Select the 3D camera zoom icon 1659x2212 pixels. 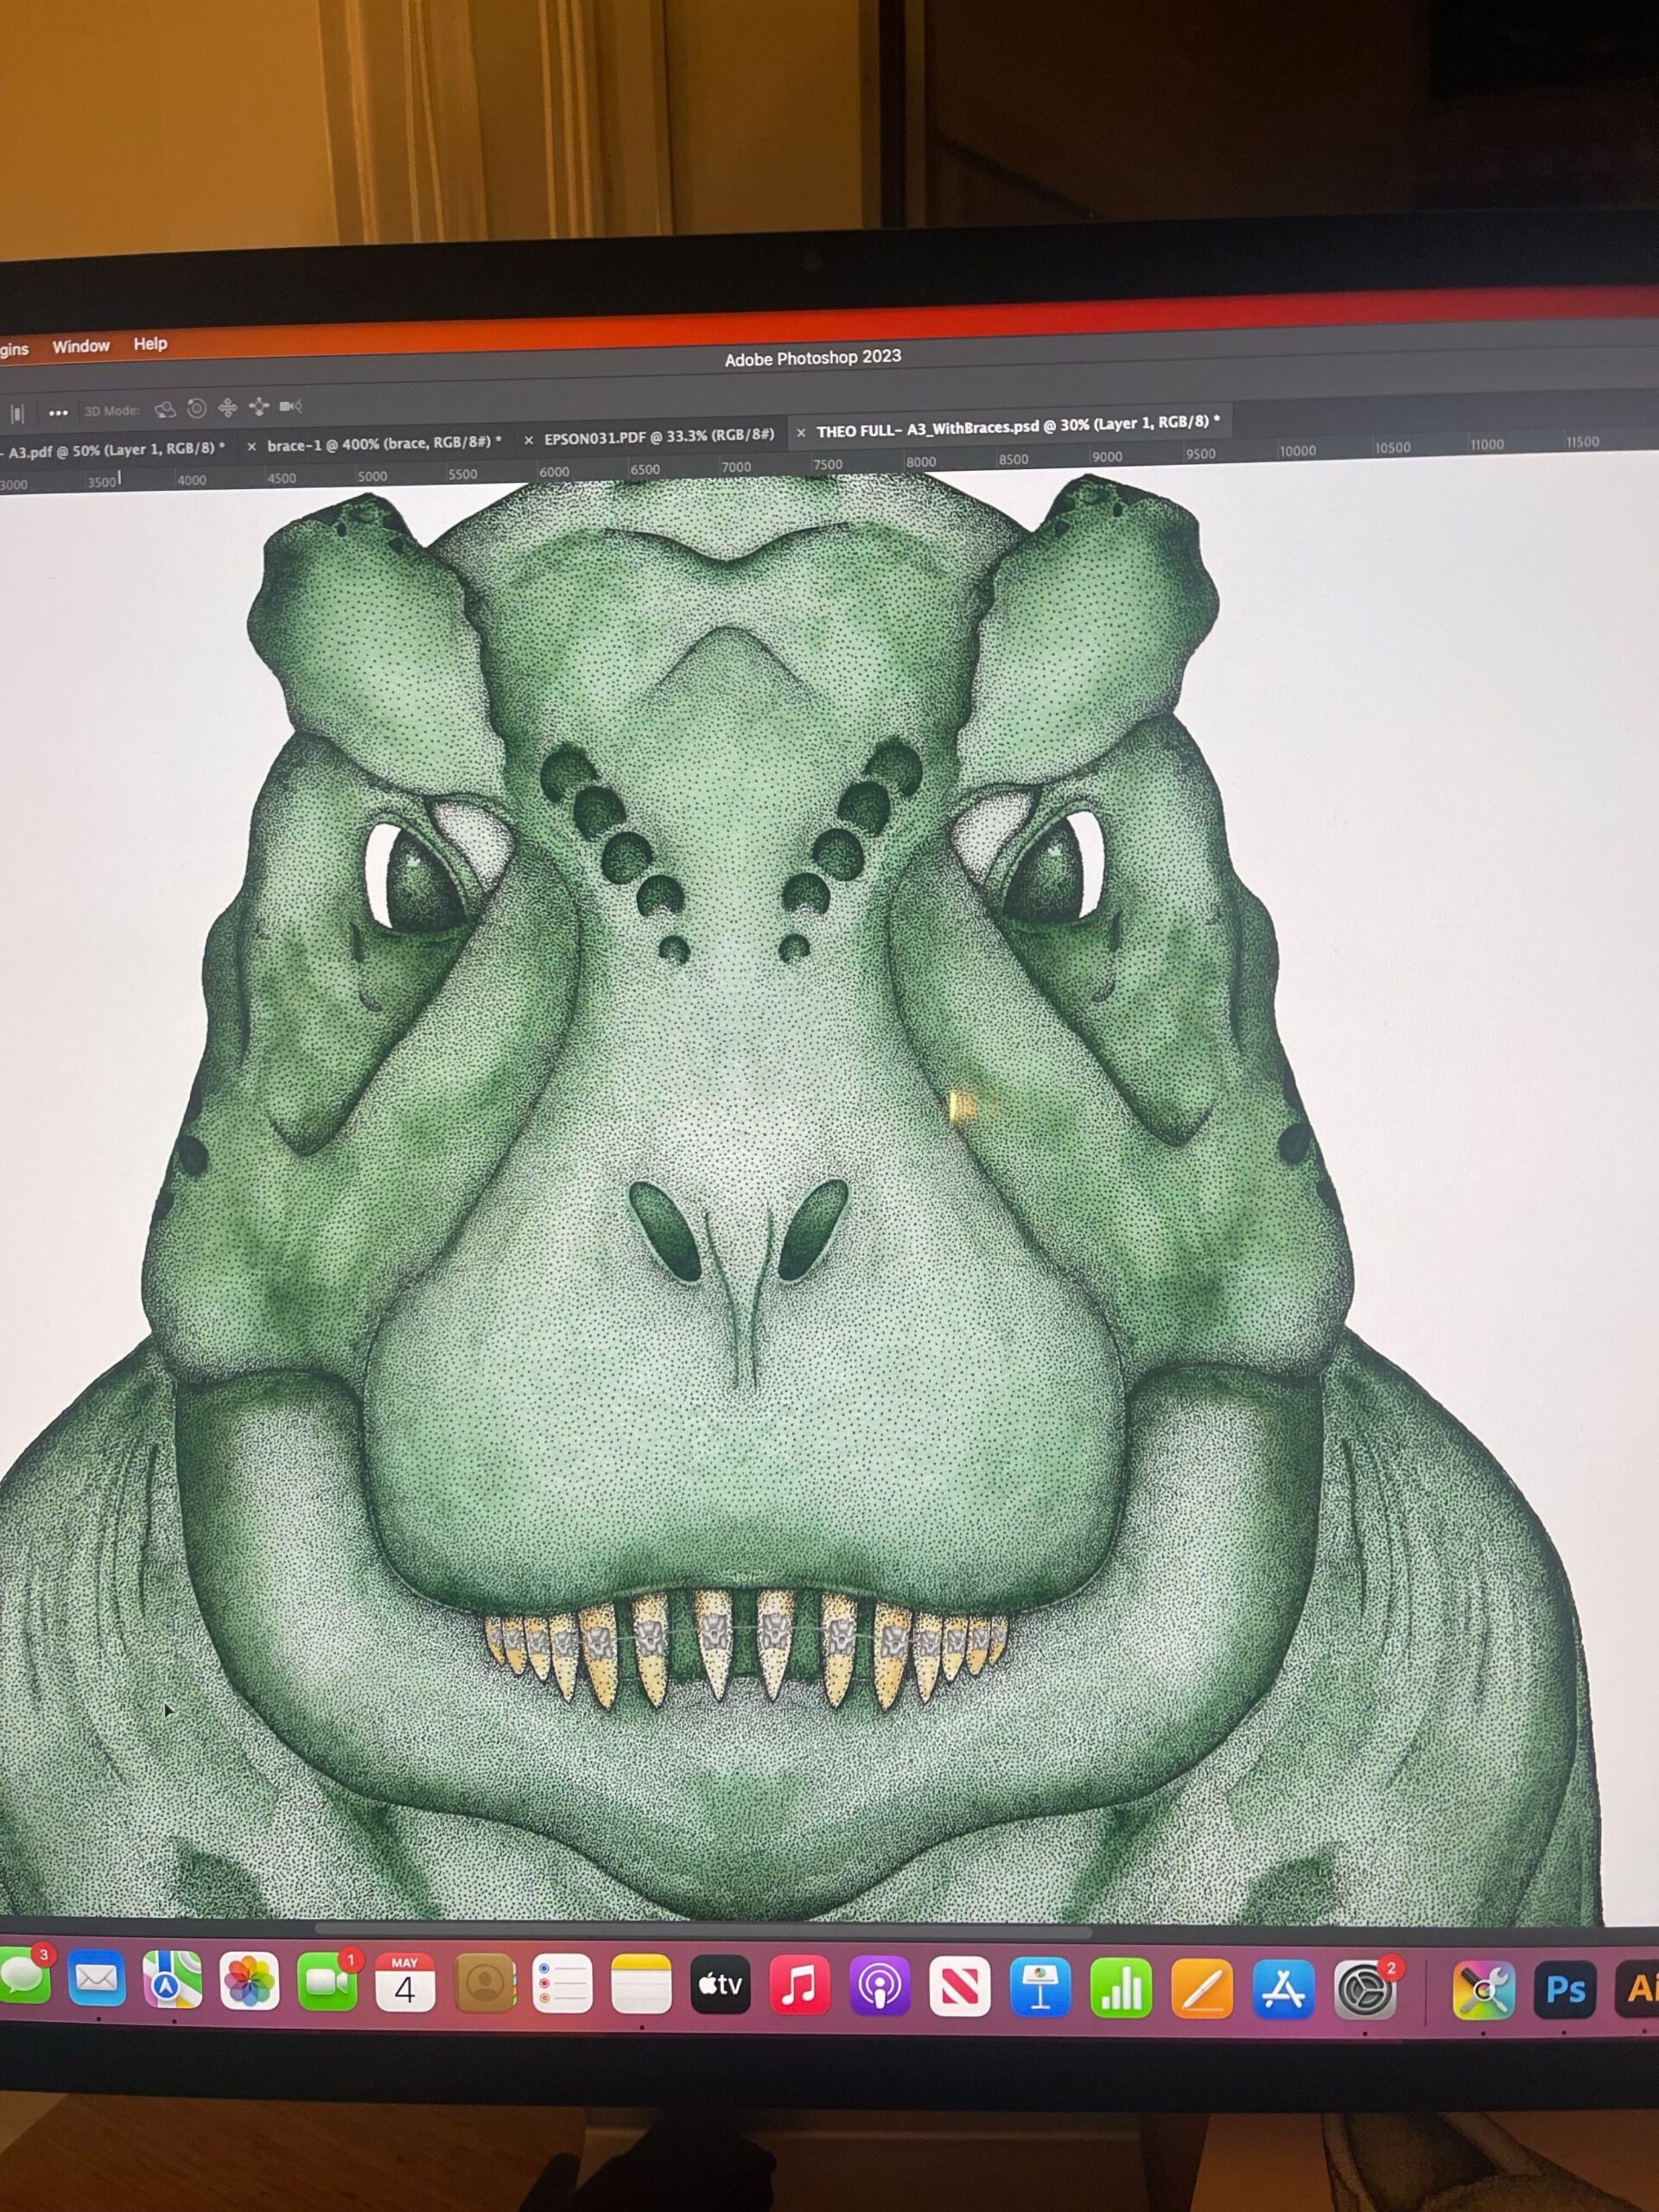coord(290,405)
